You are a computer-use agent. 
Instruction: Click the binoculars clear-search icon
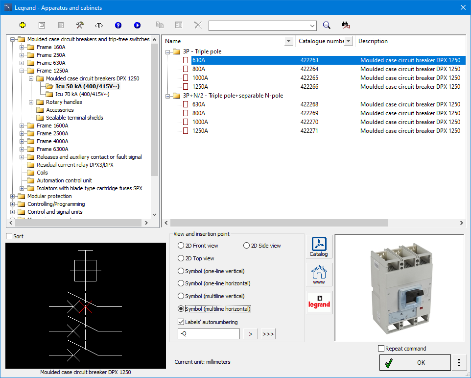click(346, 25)
